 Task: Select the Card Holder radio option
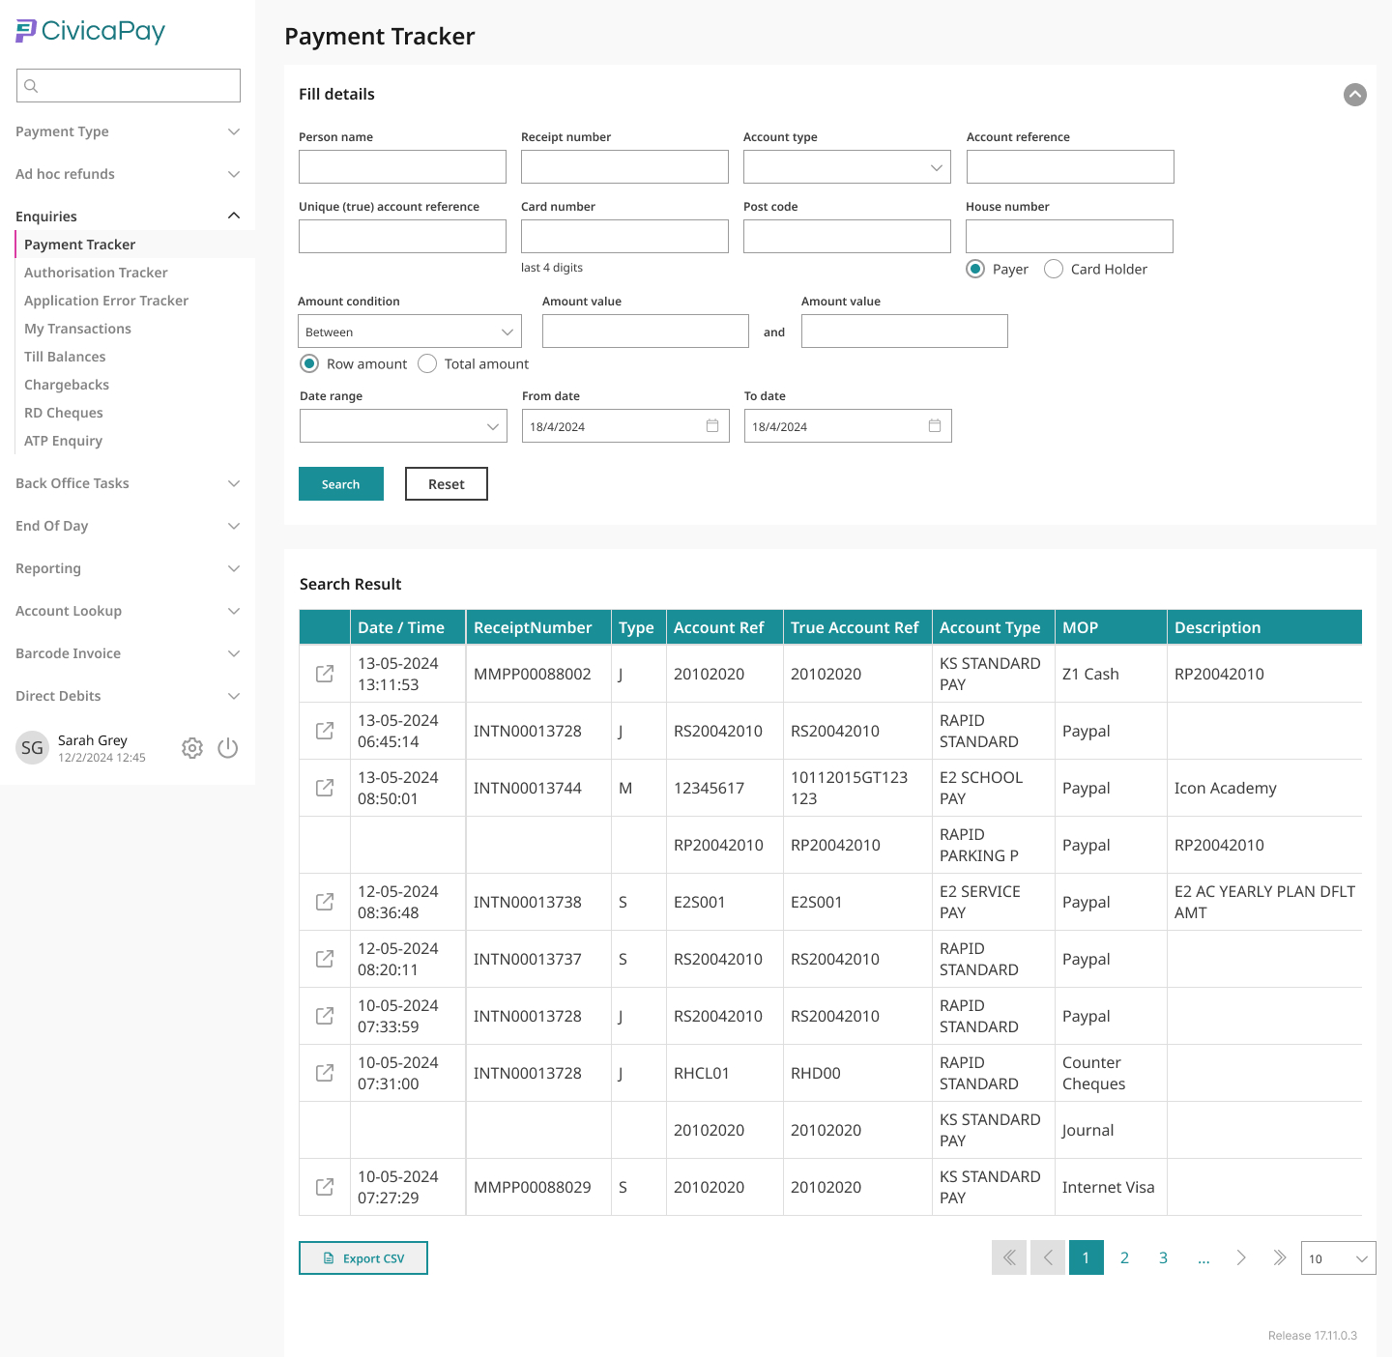(x=1054, y=269)
